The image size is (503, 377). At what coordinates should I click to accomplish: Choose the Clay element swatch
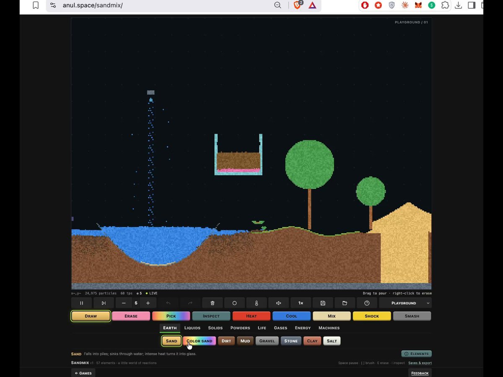click(312, 341)
